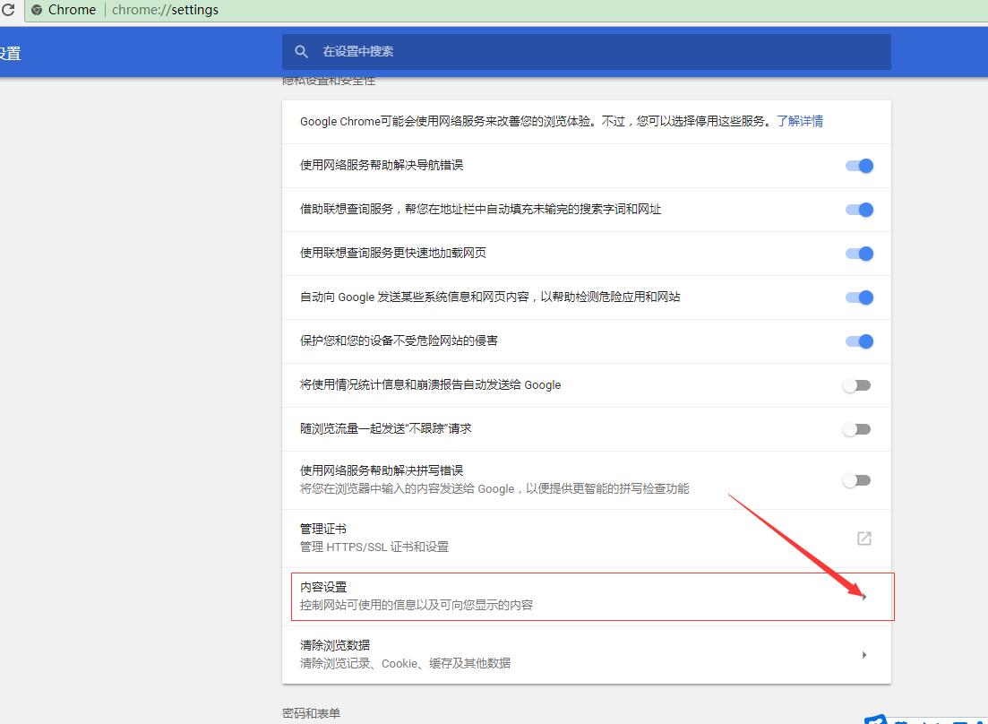988x724 pixels.
Task: Toggle 使用网络服务帮助解决导航错误 switch
Action: [859, 166]
